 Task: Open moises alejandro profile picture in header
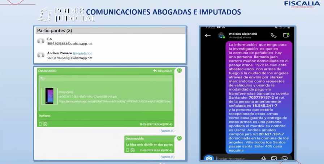(221, 35)
